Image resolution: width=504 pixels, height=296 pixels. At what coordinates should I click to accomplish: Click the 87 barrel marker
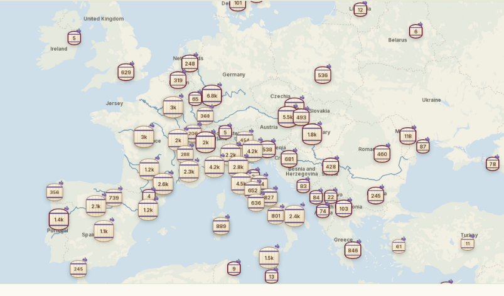pyautogui.click(x=423, y=147)
